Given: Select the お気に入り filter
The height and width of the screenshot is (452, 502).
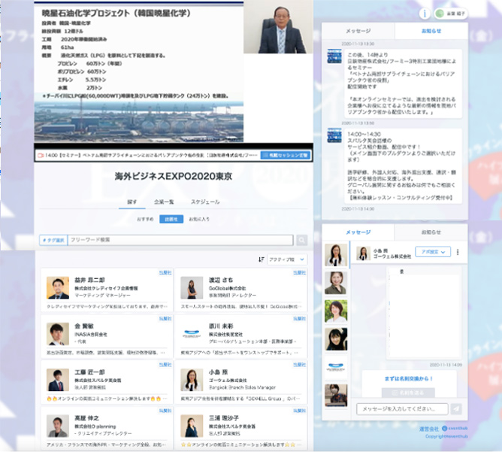Looking at the screenshot, I should (x=199, y=219).
